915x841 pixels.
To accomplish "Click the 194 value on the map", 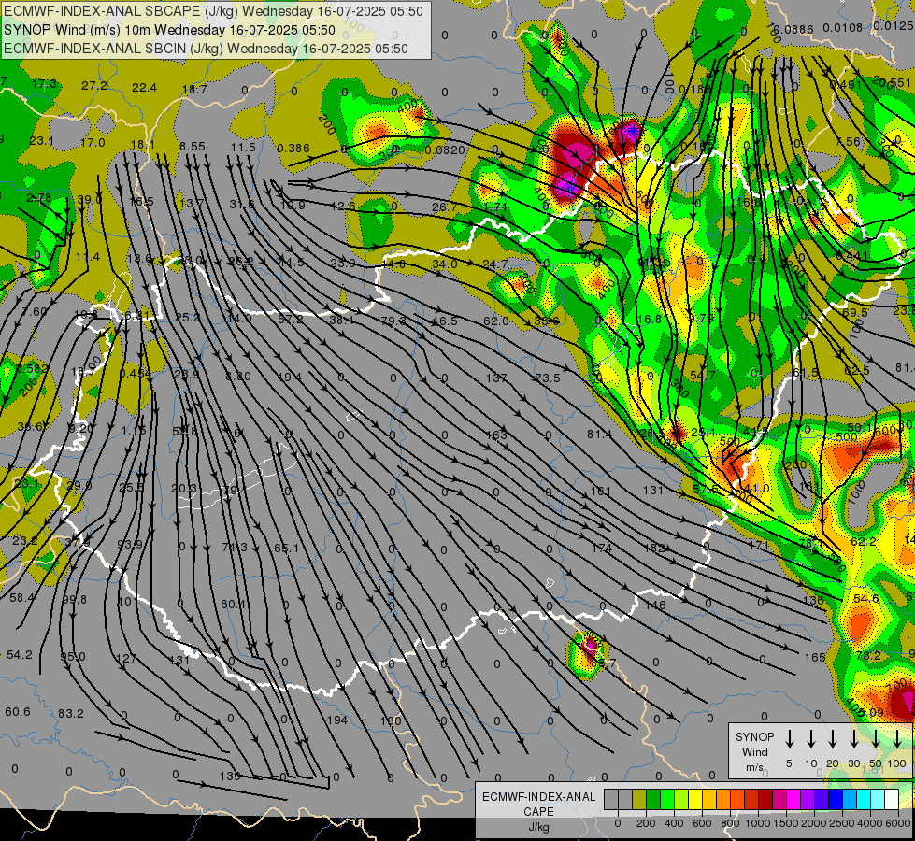I will [336, 720].
